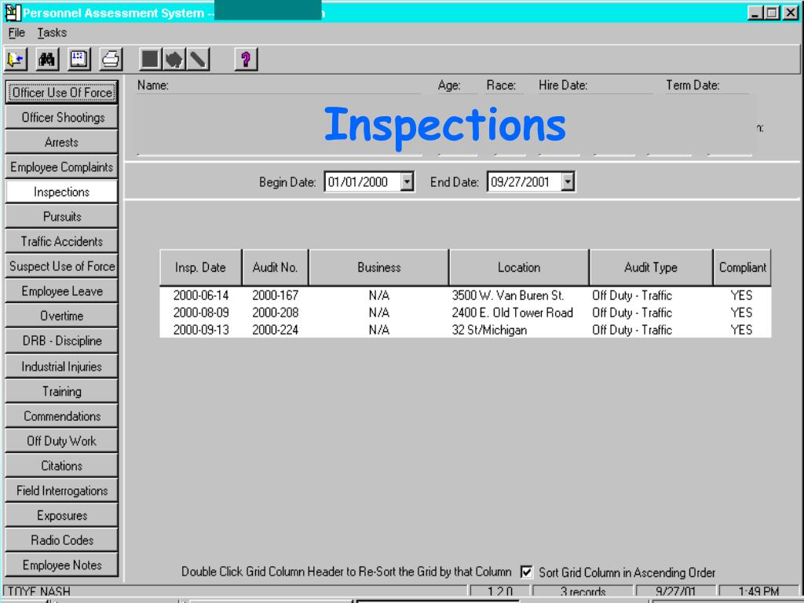
Task: Select Officer Shootings section
Action: 61,118
